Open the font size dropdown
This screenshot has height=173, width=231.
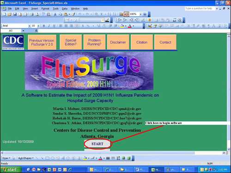38,26
